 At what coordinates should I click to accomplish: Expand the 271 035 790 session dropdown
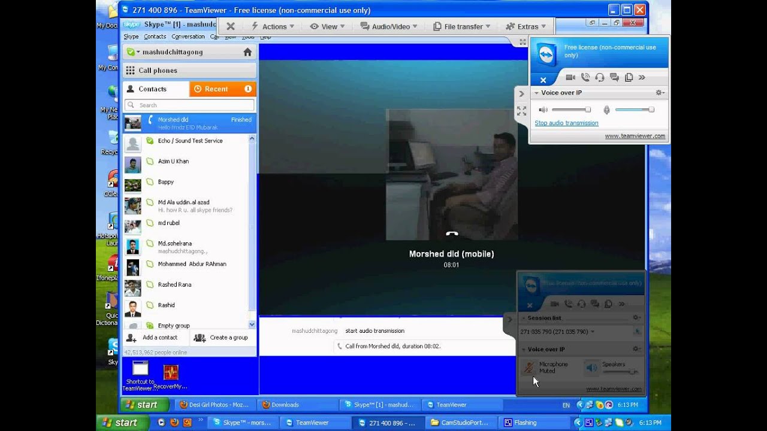click(593, 332)
